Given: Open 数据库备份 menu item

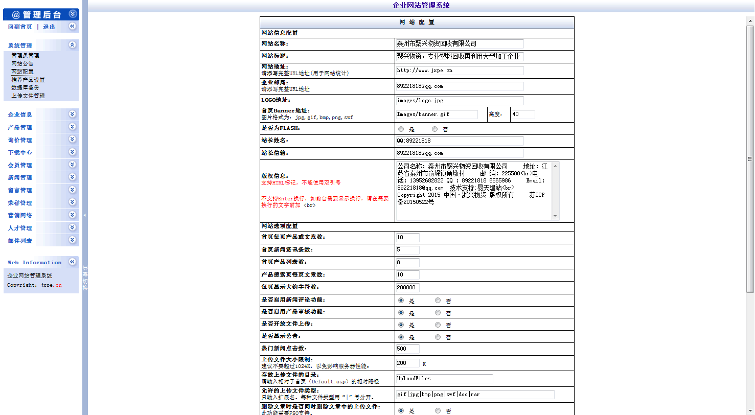Looking at the screenshot, I should [25, 87].
